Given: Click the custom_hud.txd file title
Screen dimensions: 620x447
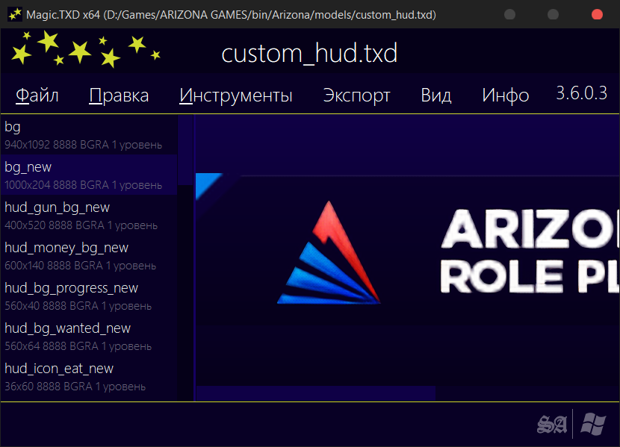Looking at the screenshot, I should (x=309, y=53).
